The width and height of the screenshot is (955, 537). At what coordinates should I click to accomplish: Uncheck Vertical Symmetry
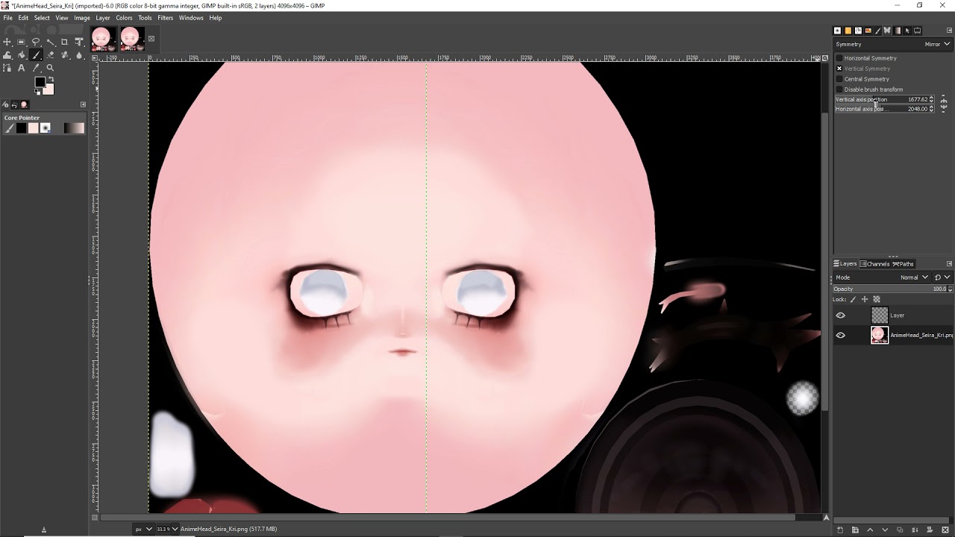(839, 69)
